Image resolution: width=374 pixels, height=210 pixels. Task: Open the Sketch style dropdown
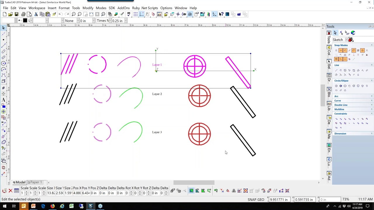pyautogui.click(x=346, y=40)
